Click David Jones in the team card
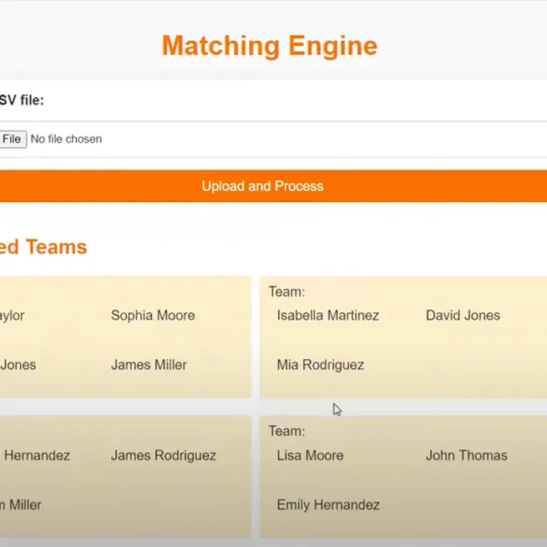Image resolution: width=547 pixels, height=547 pixels. [463, 316]
